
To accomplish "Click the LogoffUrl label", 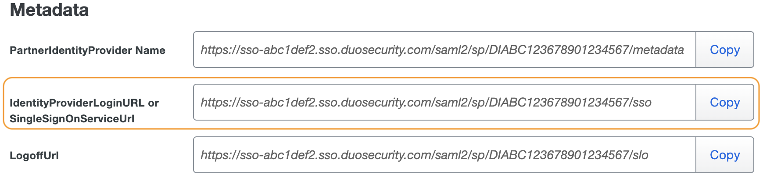I will point(34,156).
